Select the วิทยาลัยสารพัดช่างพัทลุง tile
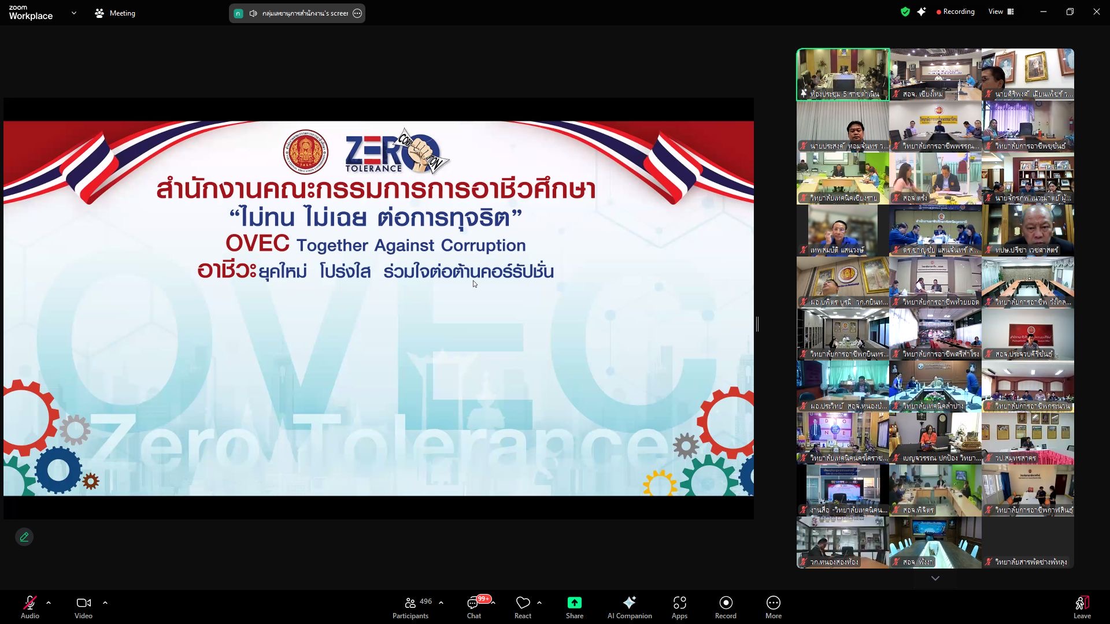1110x624 pixels. point(1028,543)
